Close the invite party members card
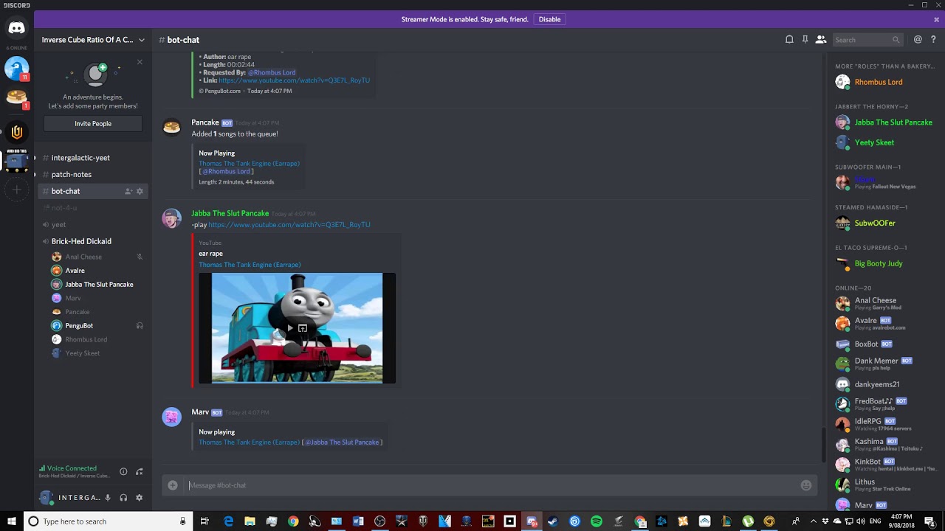This screenshot has width=945, height=531. 140,62
